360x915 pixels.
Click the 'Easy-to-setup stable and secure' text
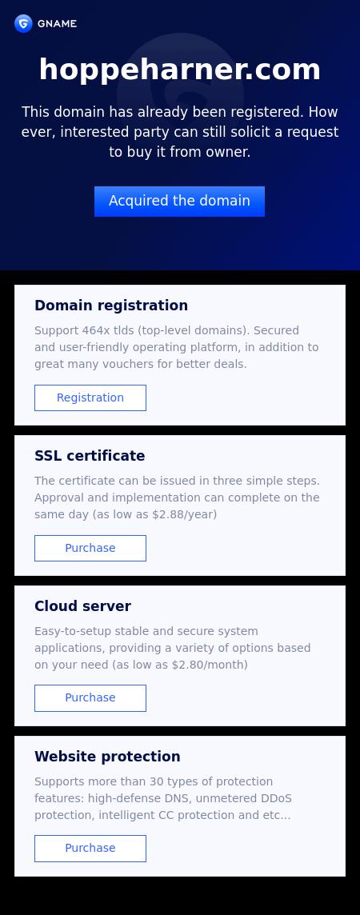tap(146, 631)
